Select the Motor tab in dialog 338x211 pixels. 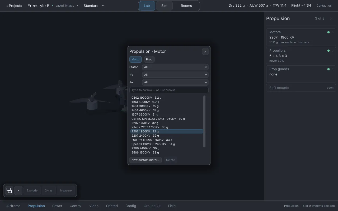tap(135, 59)
